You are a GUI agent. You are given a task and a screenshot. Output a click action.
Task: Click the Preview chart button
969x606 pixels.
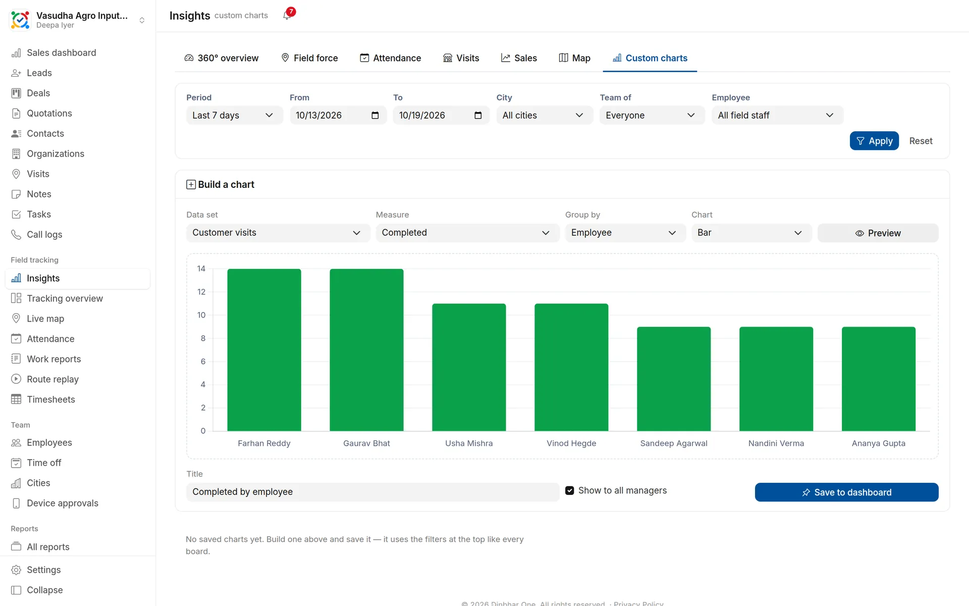(878, 233)
